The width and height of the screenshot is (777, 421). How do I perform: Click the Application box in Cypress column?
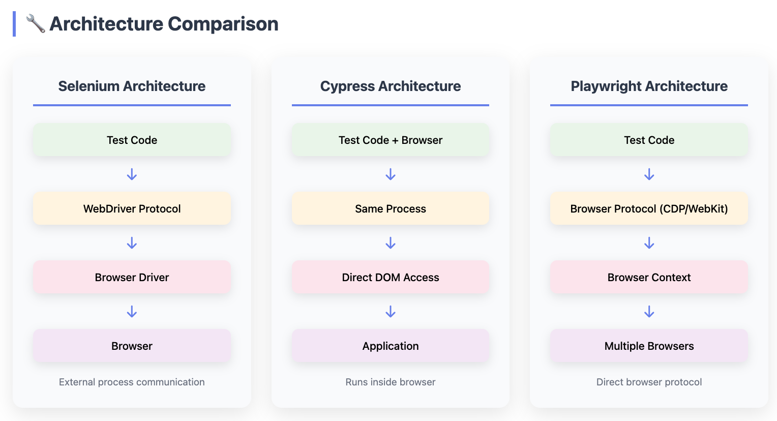[x=391, y=346]
